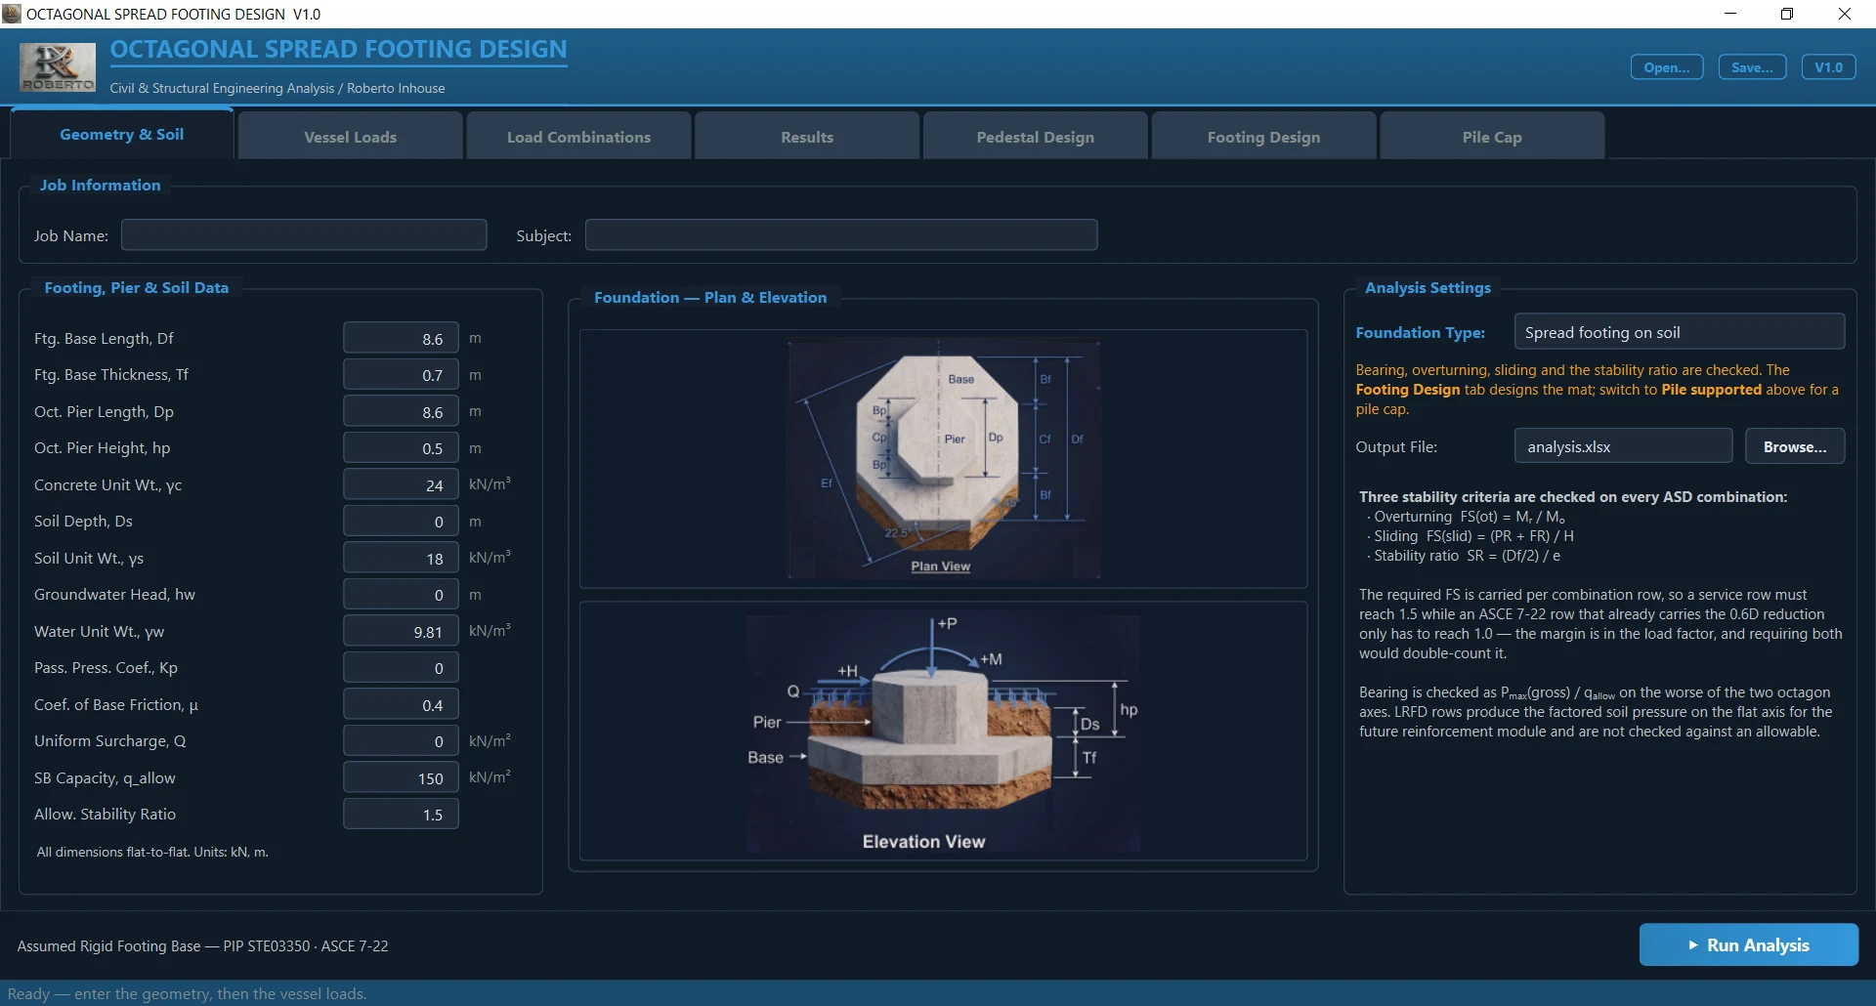Focus the Subject field
1876x1006 pixels.
841,235
